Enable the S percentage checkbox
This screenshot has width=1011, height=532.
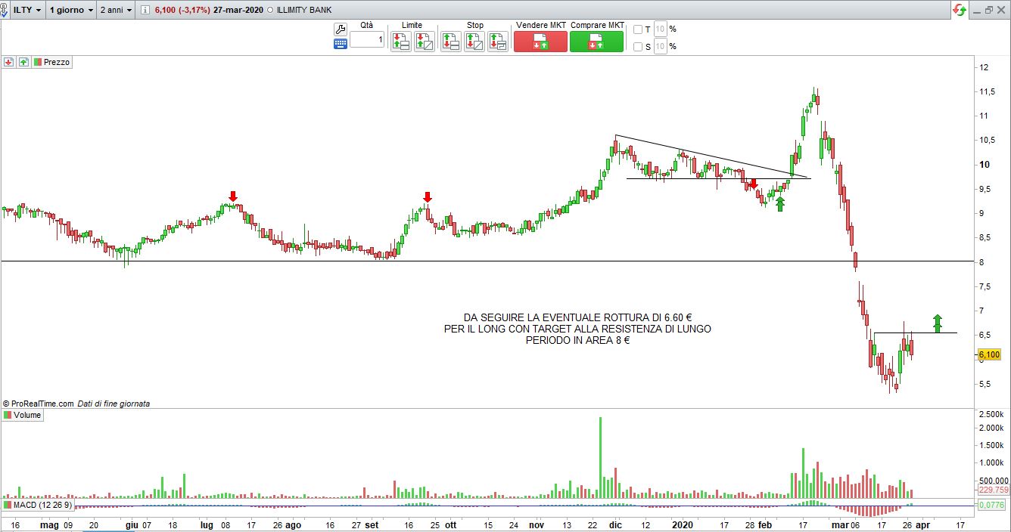click(x=638, y=47)
